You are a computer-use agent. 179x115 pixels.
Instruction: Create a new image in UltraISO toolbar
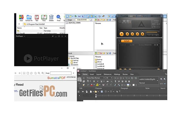coord(67,16)
